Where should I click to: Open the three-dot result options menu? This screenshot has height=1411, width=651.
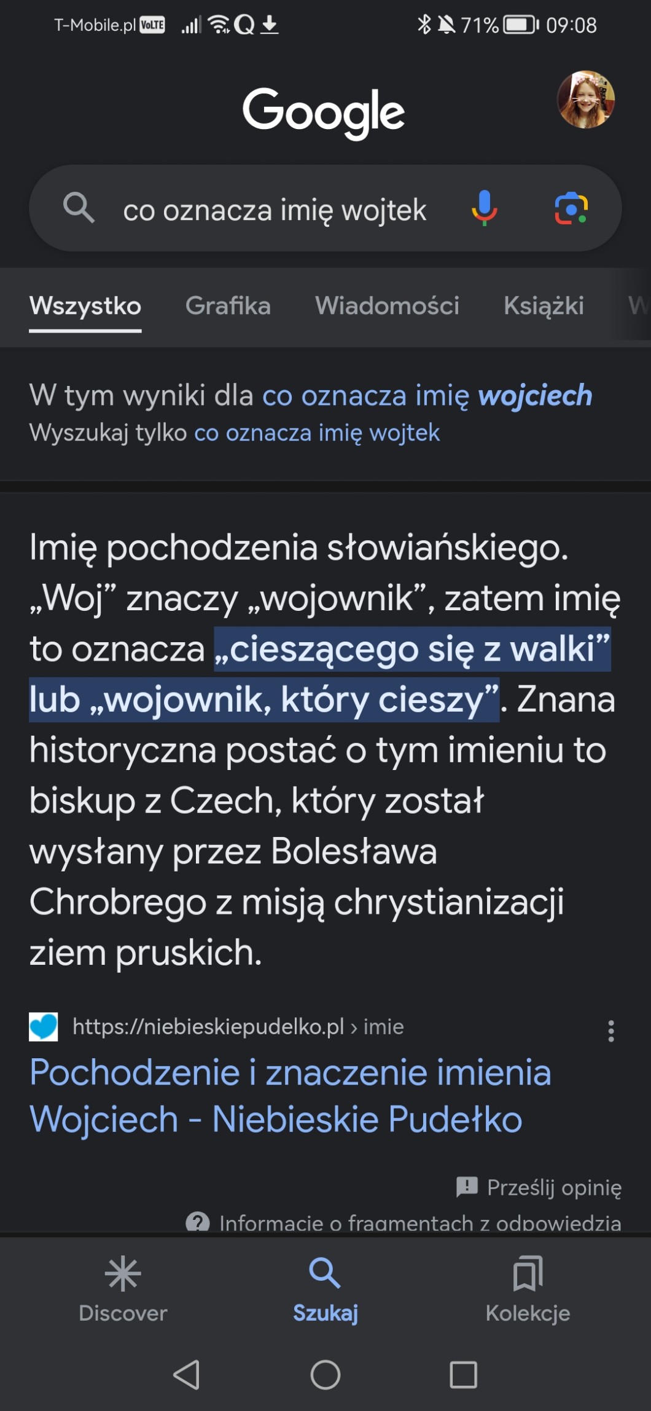pos(610,1031)
